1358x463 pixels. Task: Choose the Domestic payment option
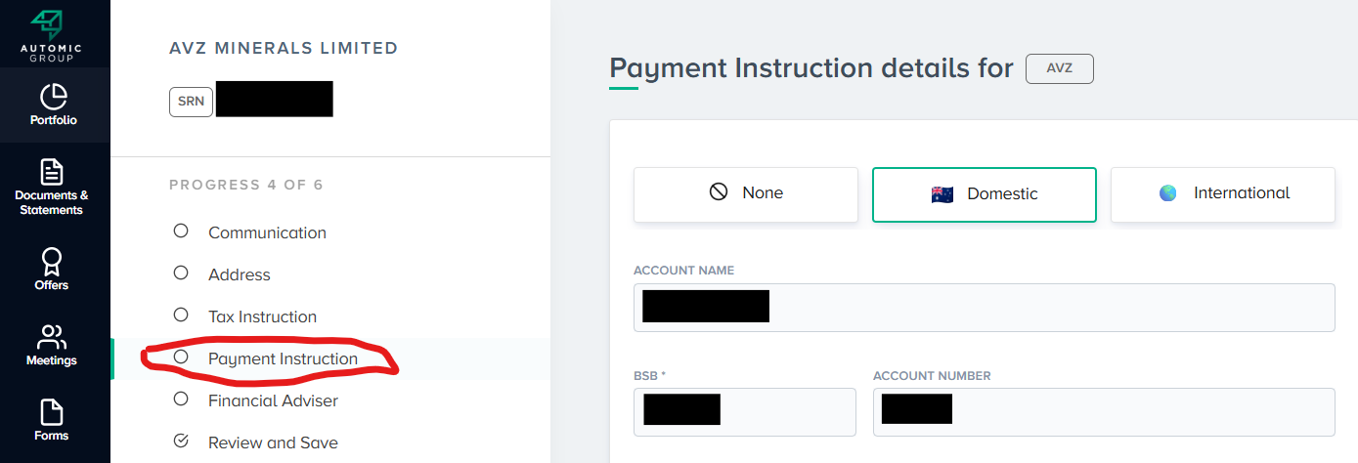pos(984,193)
